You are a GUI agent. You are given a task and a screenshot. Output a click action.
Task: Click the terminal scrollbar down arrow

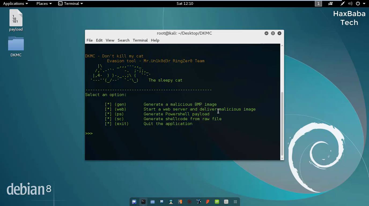tap(282, 158)
